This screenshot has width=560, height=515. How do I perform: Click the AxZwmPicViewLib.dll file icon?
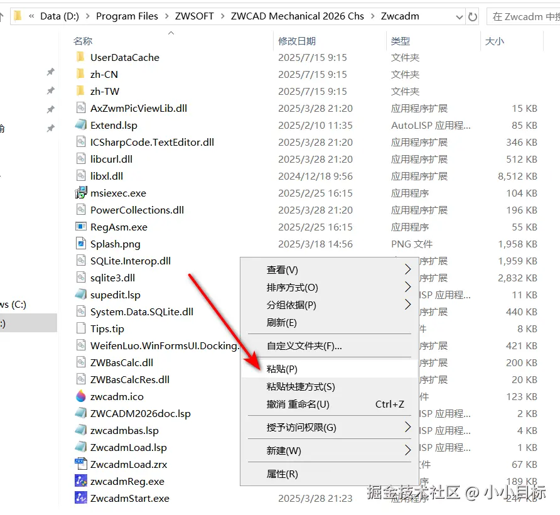[x=81, y=108]
